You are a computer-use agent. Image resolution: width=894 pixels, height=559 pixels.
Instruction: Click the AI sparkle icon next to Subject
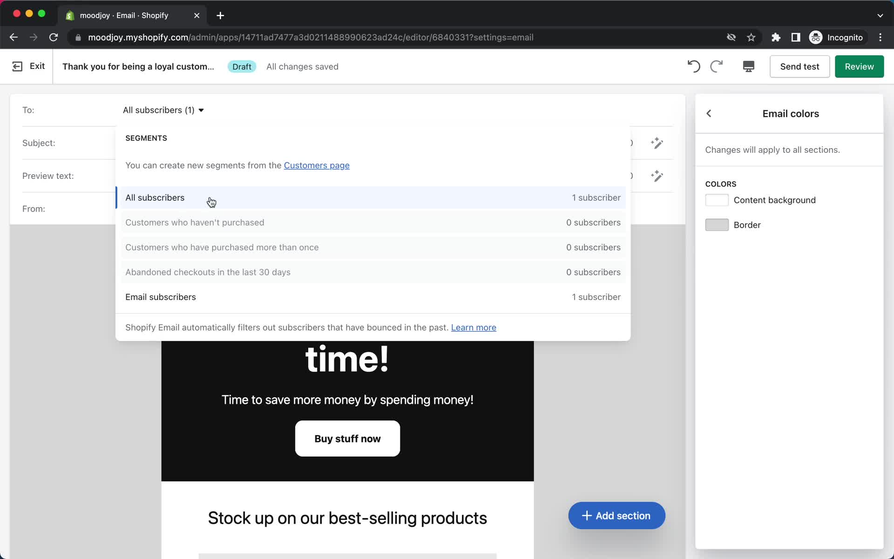[x=657, y=143]
